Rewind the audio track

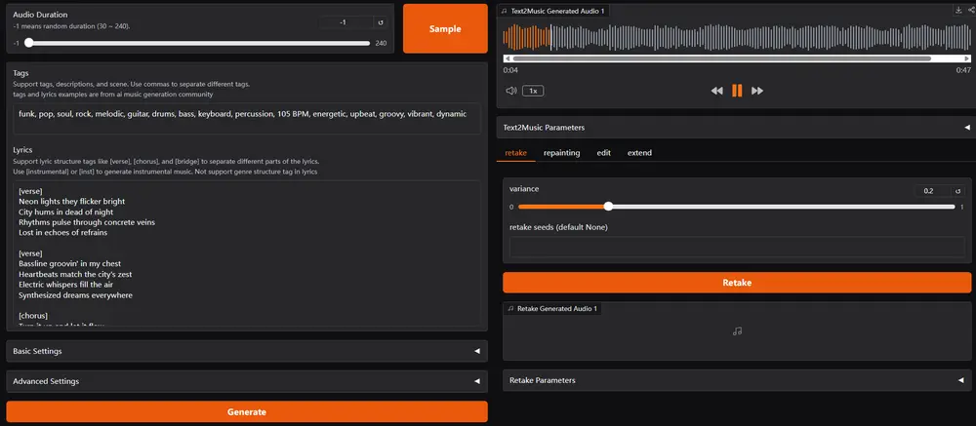[x=717, y=91]
